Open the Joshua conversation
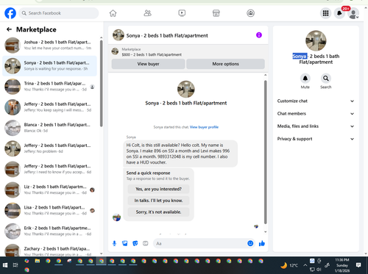The image size is (368, 274). pyautogui.click(x=49, y=46)
